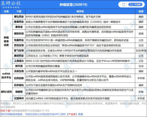The width and height of the screenshot is (147, 117).
Task: Click stock name 石药创新
Action: pos(19,78)
